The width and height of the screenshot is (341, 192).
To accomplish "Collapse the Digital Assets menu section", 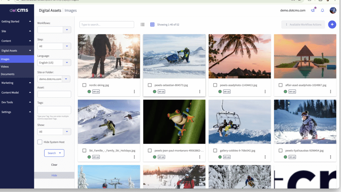I will [16, 51].
